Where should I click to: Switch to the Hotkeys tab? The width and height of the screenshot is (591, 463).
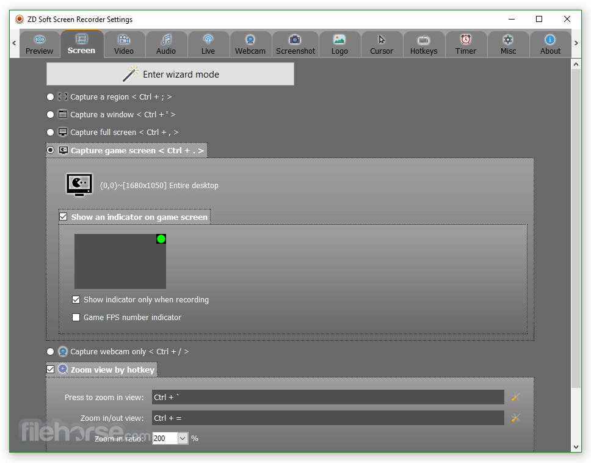424,45
